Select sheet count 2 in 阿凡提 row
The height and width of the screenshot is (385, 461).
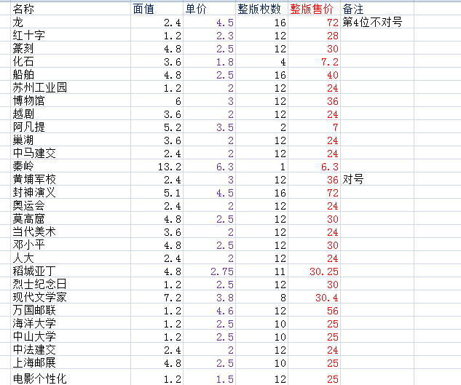coord(261,127)
